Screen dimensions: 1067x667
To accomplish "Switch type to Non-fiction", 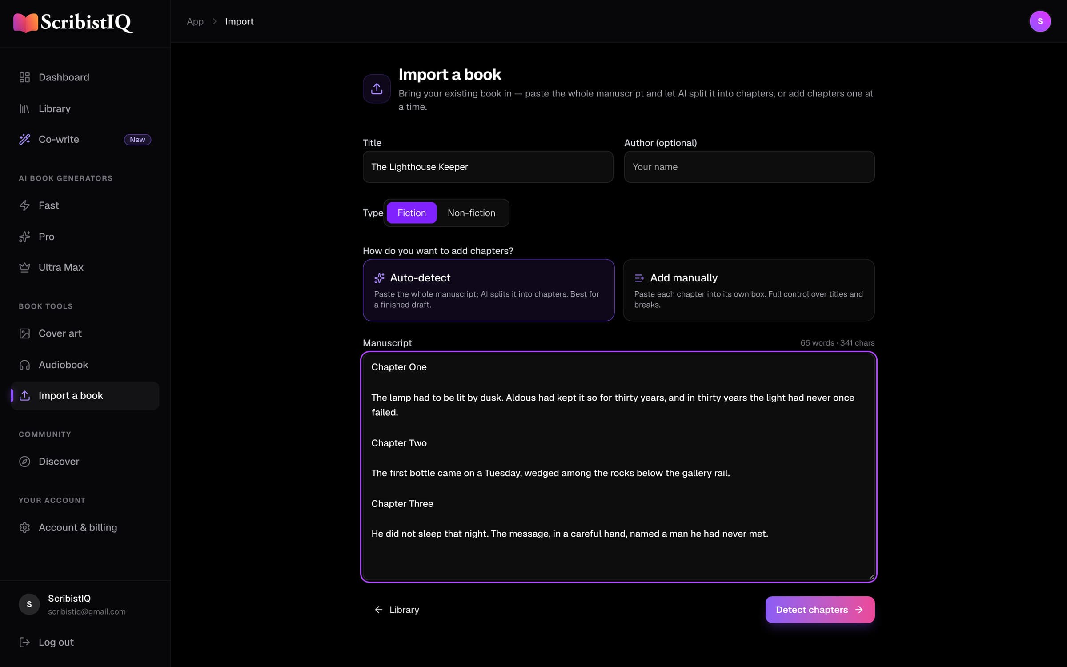I will [x=471, y=213].
